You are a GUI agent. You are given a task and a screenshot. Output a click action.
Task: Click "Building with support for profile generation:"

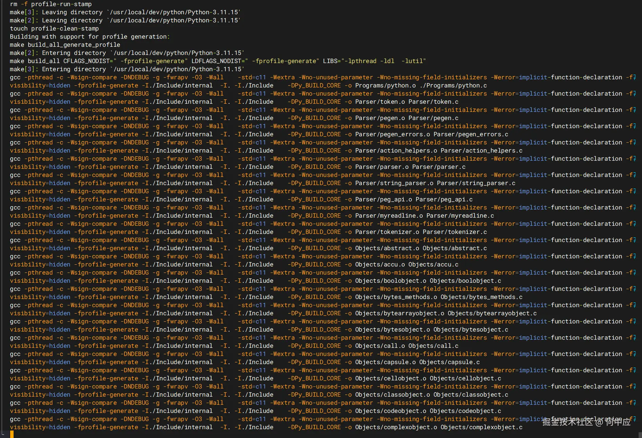pos(90,37)
